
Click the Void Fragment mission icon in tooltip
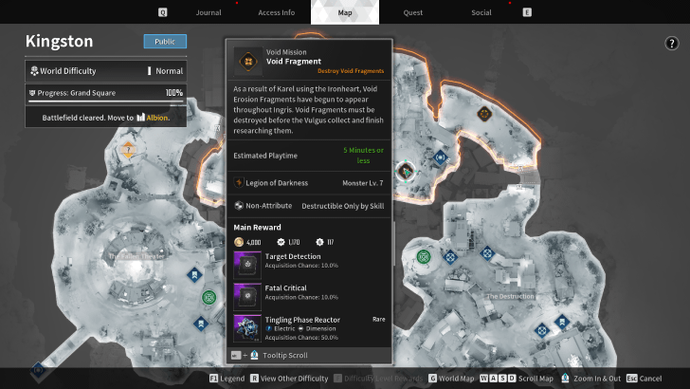248,62
